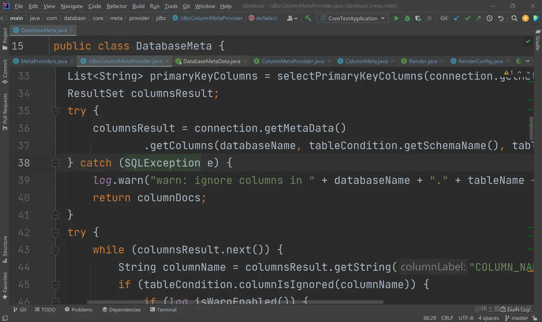Rollback changes with the undo arrow icon
Image resolution: width=542 pixels, height=322 pixels.
pyautogui.click(x=501, y=18)
